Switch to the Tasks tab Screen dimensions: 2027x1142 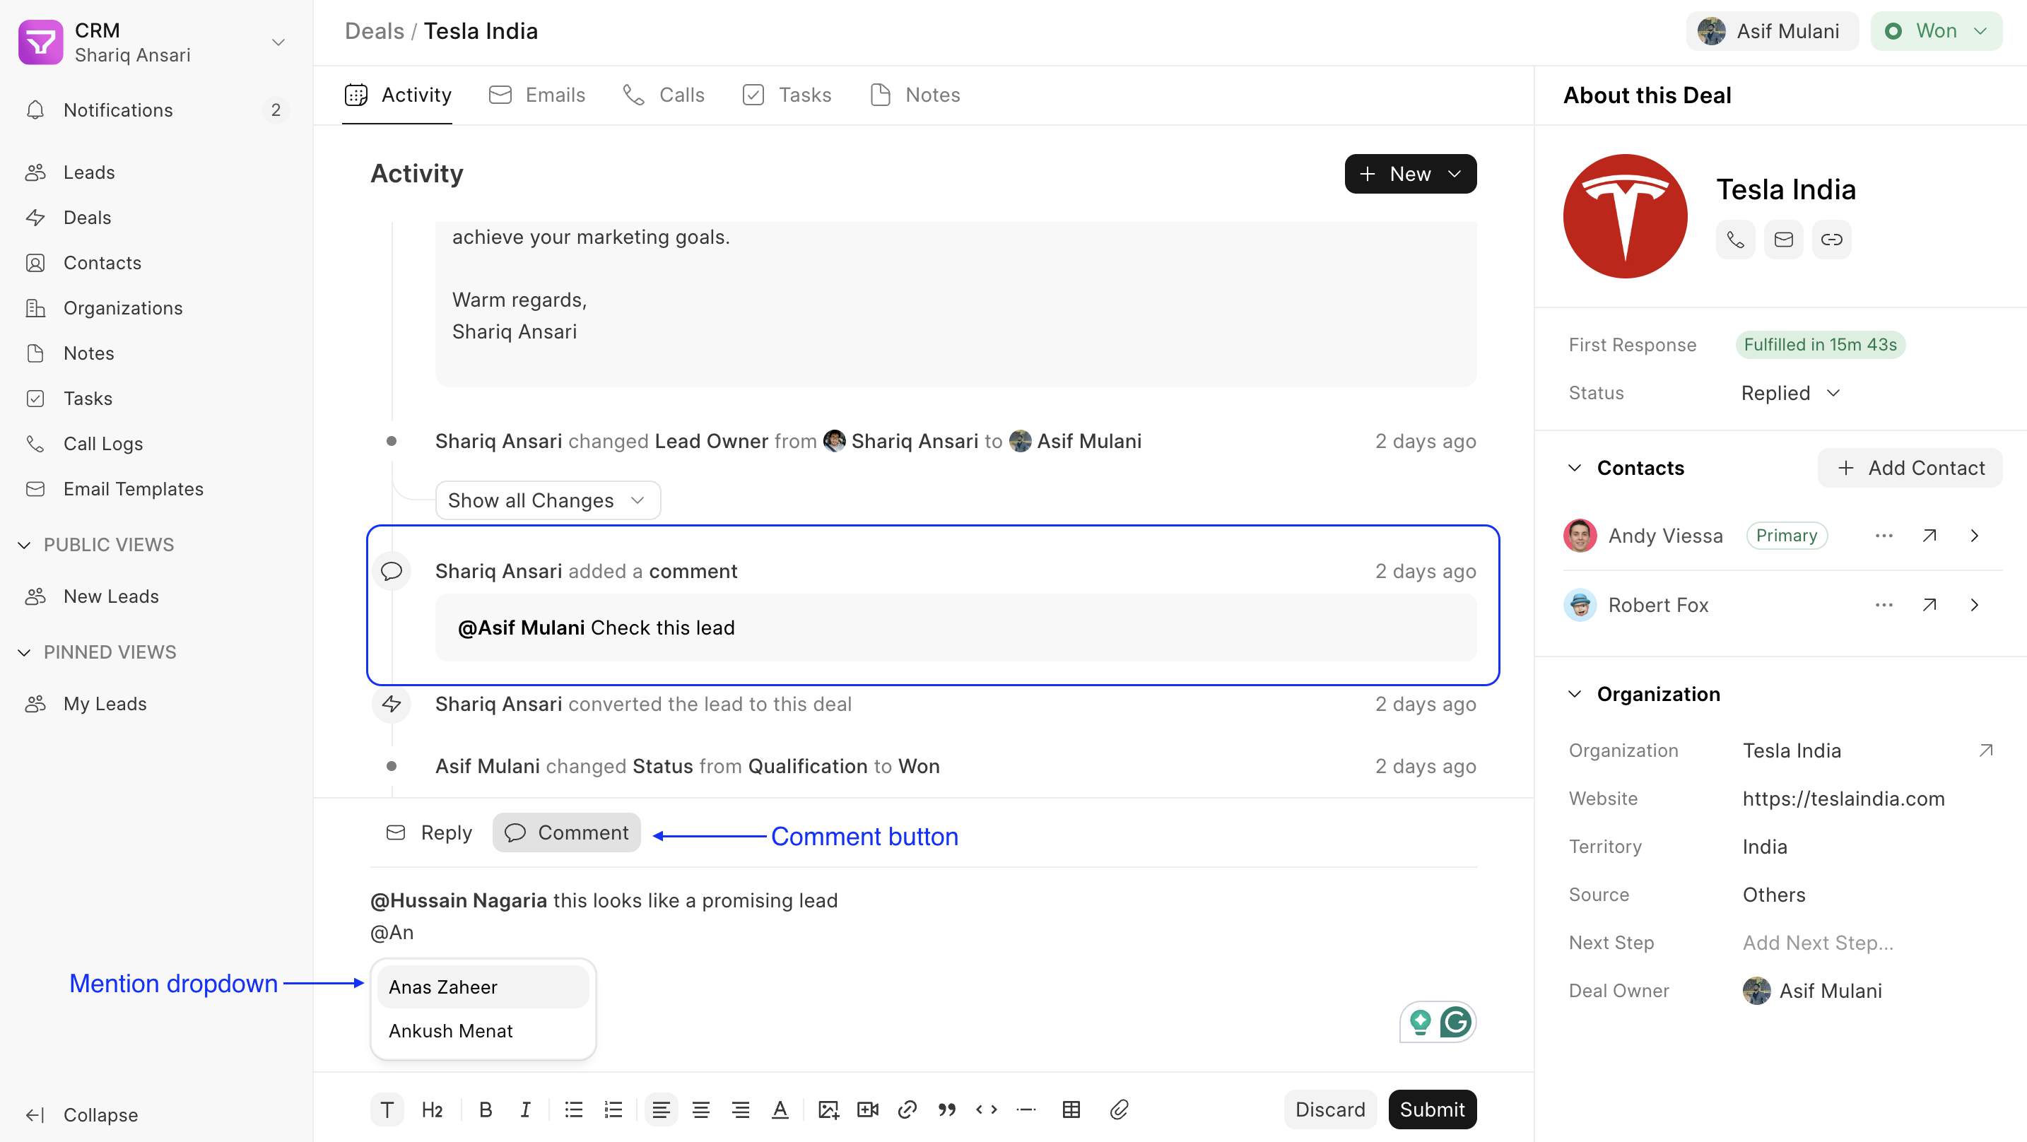click(x=787, y=95)
